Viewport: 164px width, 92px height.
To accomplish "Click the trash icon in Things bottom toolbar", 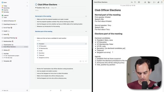I will click(x=61, y=90).
